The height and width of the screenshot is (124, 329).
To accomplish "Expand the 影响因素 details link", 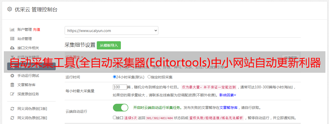I will point(227,95).
